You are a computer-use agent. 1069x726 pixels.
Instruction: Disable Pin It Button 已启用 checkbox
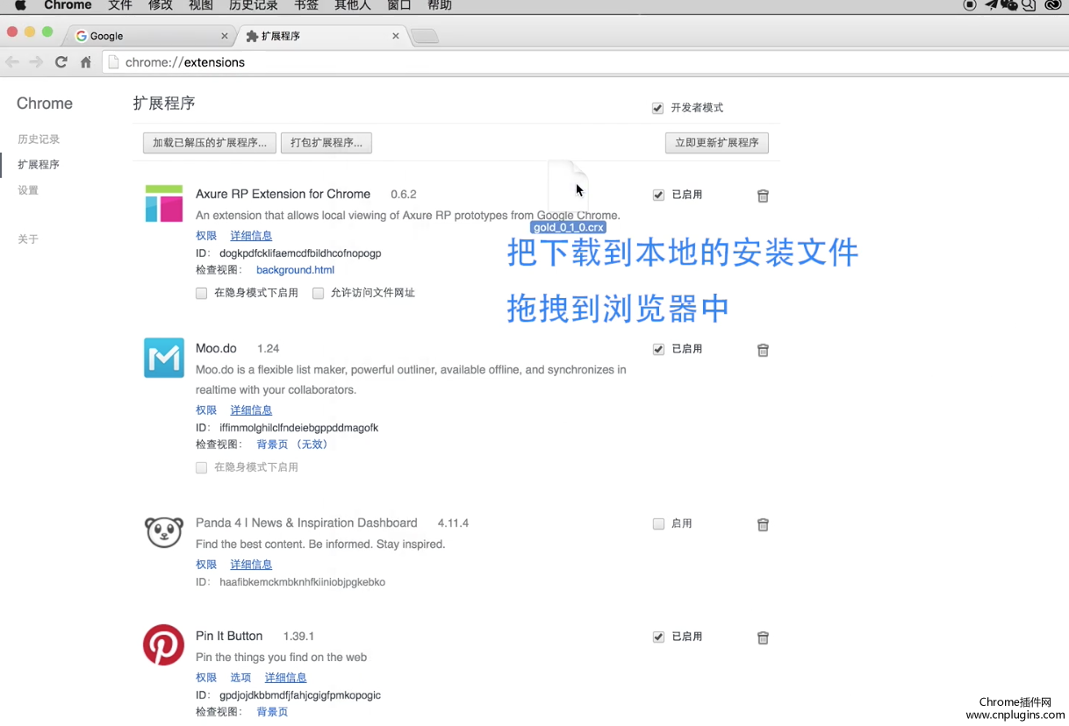(x=658, y=637)
